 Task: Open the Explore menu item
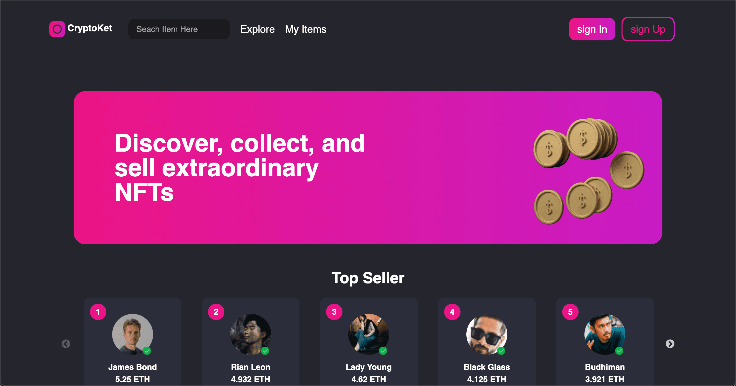(257, 29)
